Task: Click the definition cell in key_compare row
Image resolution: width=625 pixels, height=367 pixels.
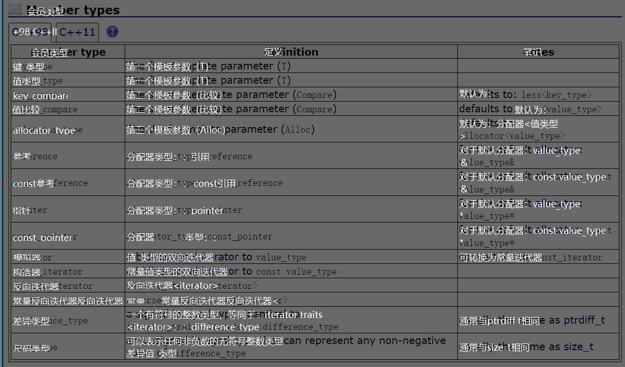Action: [291, 95]
